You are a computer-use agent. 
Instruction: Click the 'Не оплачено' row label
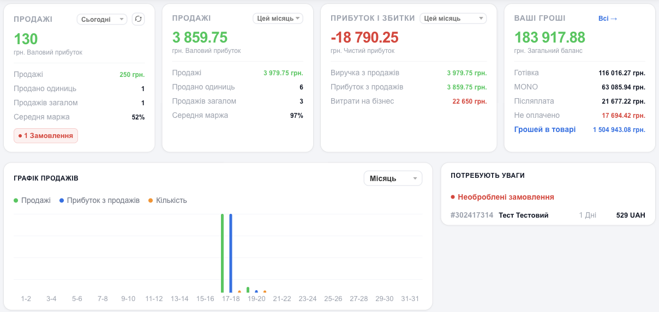click(537, 115)
